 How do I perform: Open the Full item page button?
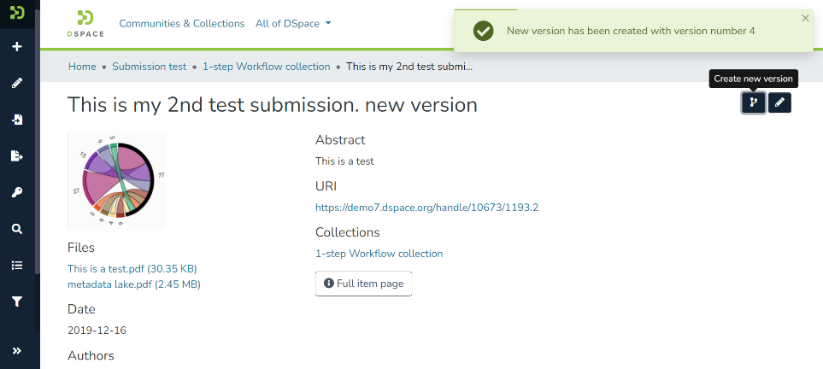(x=363, y=284)
